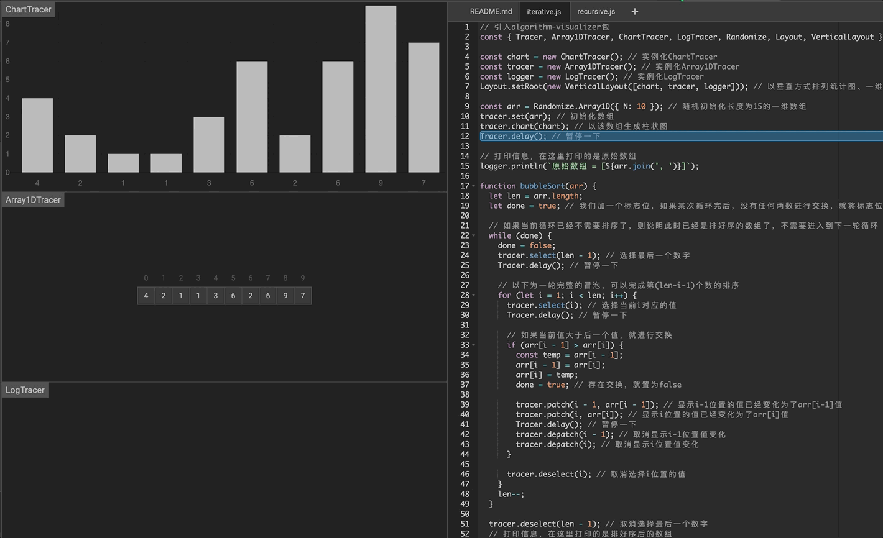883x538 pixels.
Task: Click the ChartTracer panel title
Action: point(29,9)
